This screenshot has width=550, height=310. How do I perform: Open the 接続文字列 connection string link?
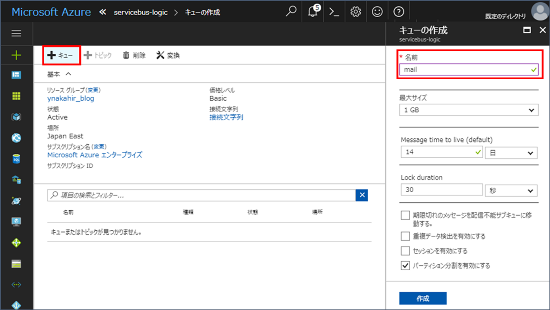pyautogui.click(x=226, y=117)
